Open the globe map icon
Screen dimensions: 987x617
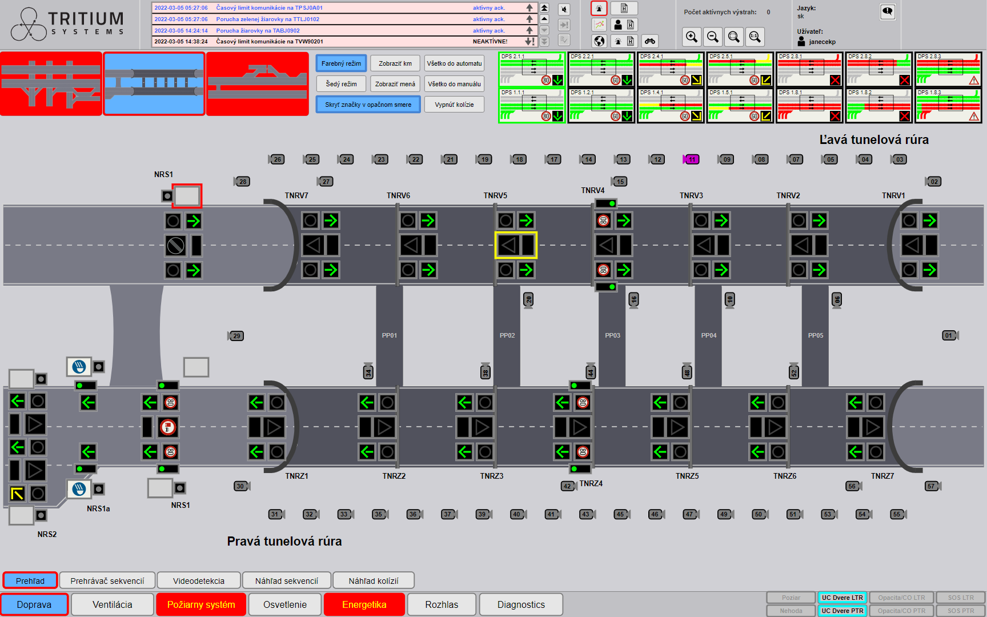tap(599, 41)
